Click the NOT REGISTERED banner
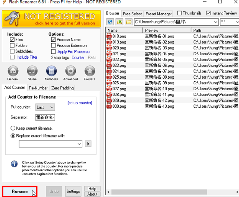 point(52,19)
